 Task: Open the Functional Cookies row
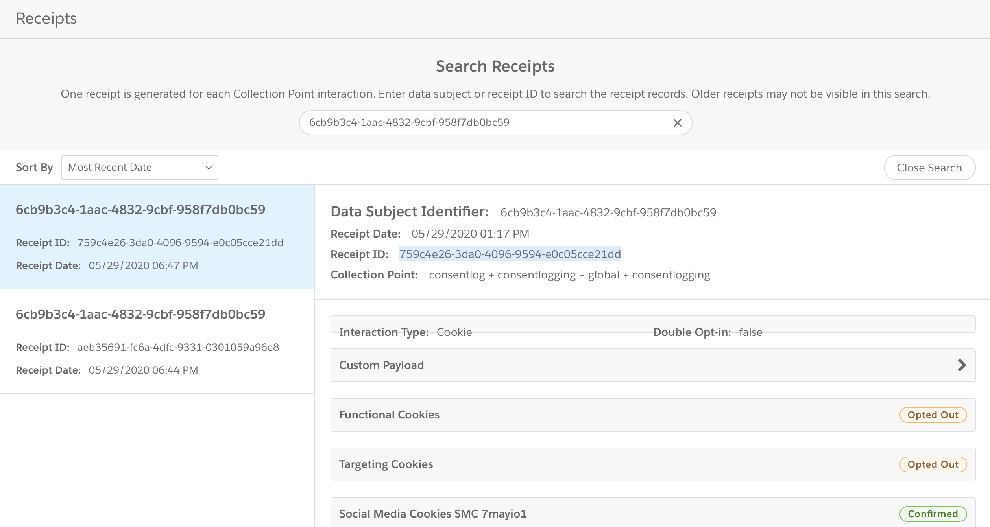click(590, 415)
